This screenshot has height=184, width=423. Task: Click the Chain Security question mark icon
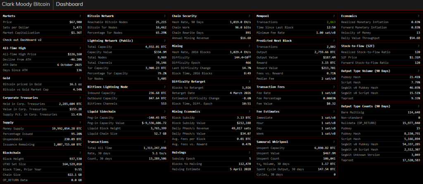pos(250,16)
